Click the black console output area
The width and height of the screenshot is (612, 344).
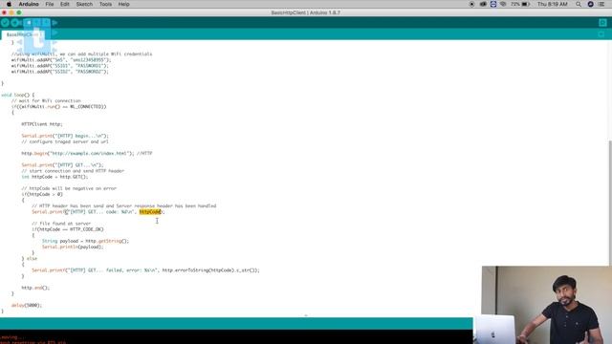[236, 337]
